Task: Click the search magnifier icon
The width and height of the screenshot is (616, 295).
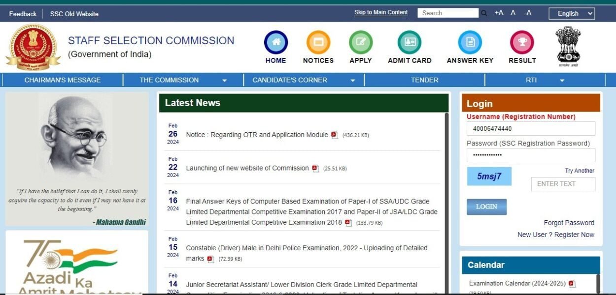Action: point(484,13)
